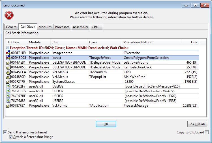This screenshot has width=212, height=143.
Task: Click the icon of the CreatePolygonsFromSelection row
Action: 8,58
